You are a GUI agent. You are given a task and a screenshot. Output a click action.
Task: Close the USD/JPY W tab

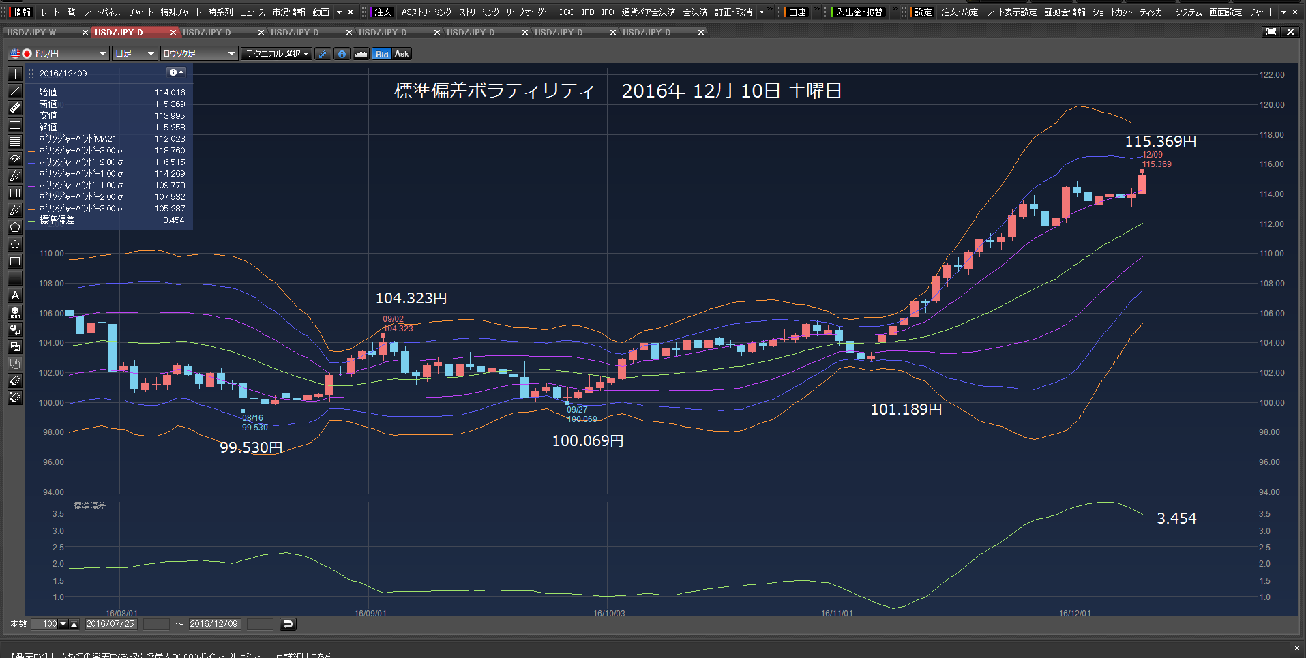click(85, 32)
